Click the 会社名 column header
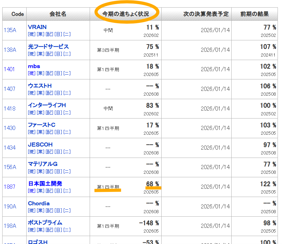Viewport: 282px width, 244px height. click(x=58, y=14)
